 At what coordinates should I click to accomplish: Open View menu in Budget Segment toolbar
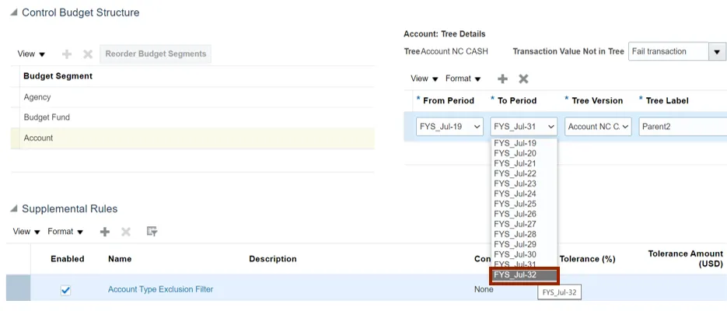[31, 54]
